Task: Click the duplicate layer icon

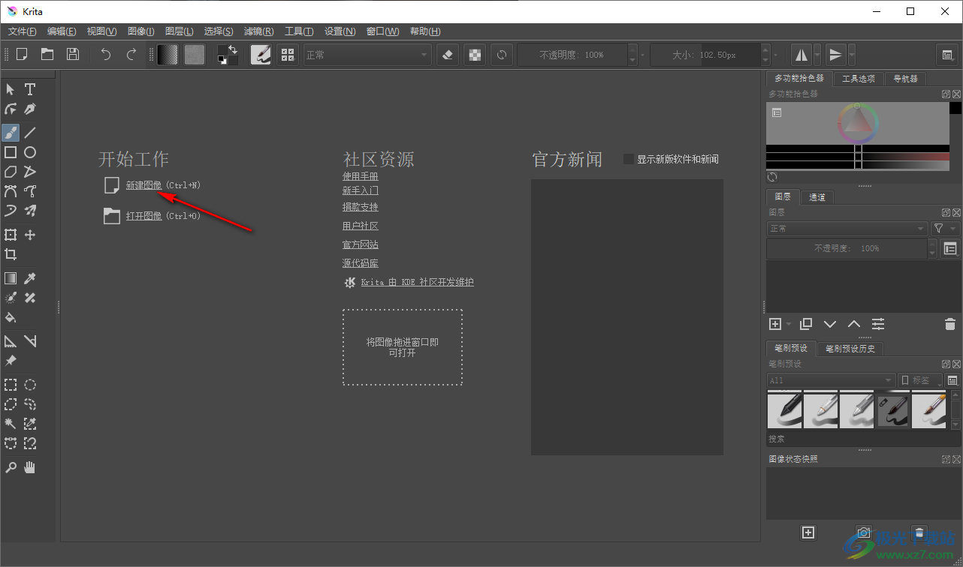Action: coord(806,324)
